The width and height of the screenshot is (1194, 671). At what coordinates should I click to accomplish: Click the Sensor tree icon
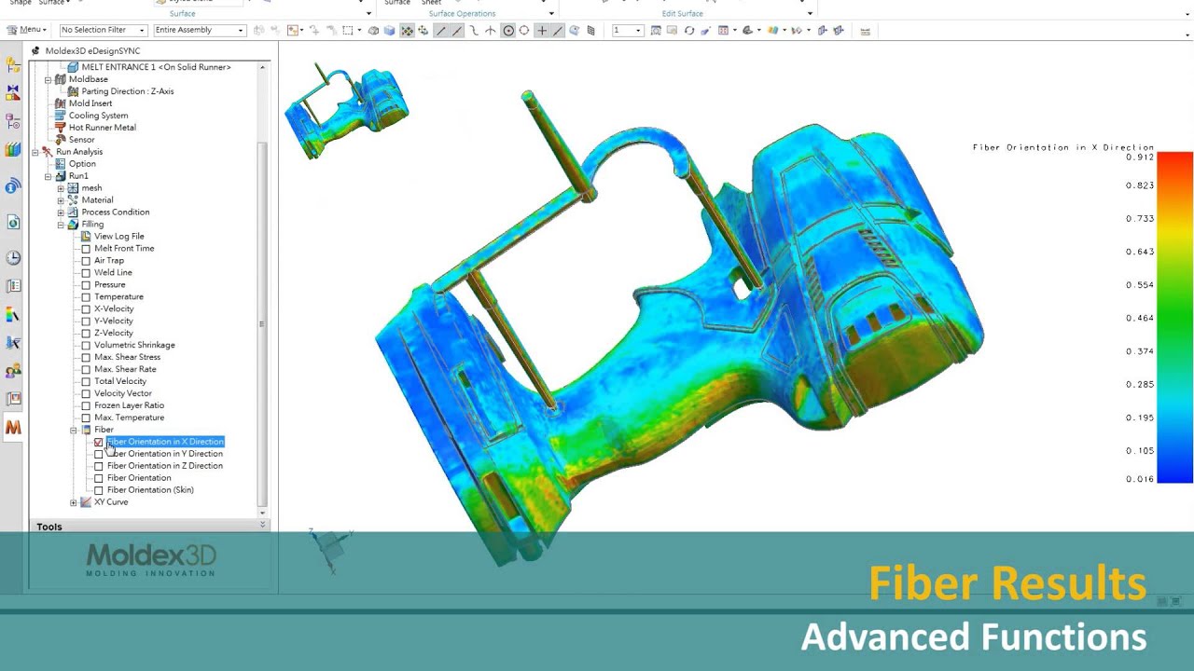[x=61, y=140]
